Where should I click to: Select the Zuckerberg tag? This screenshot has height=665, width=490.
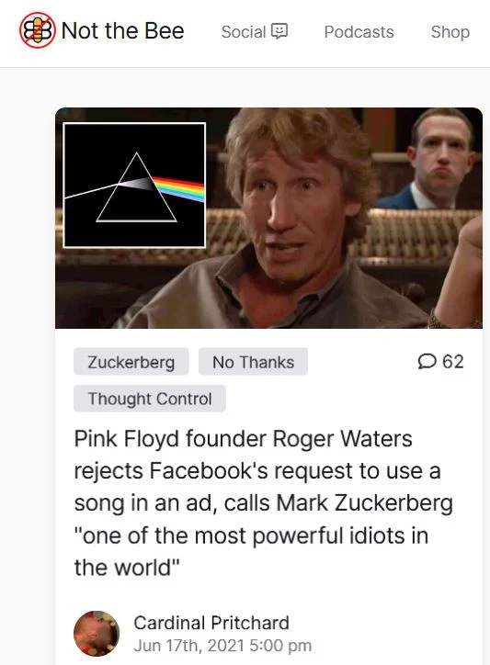131,362
